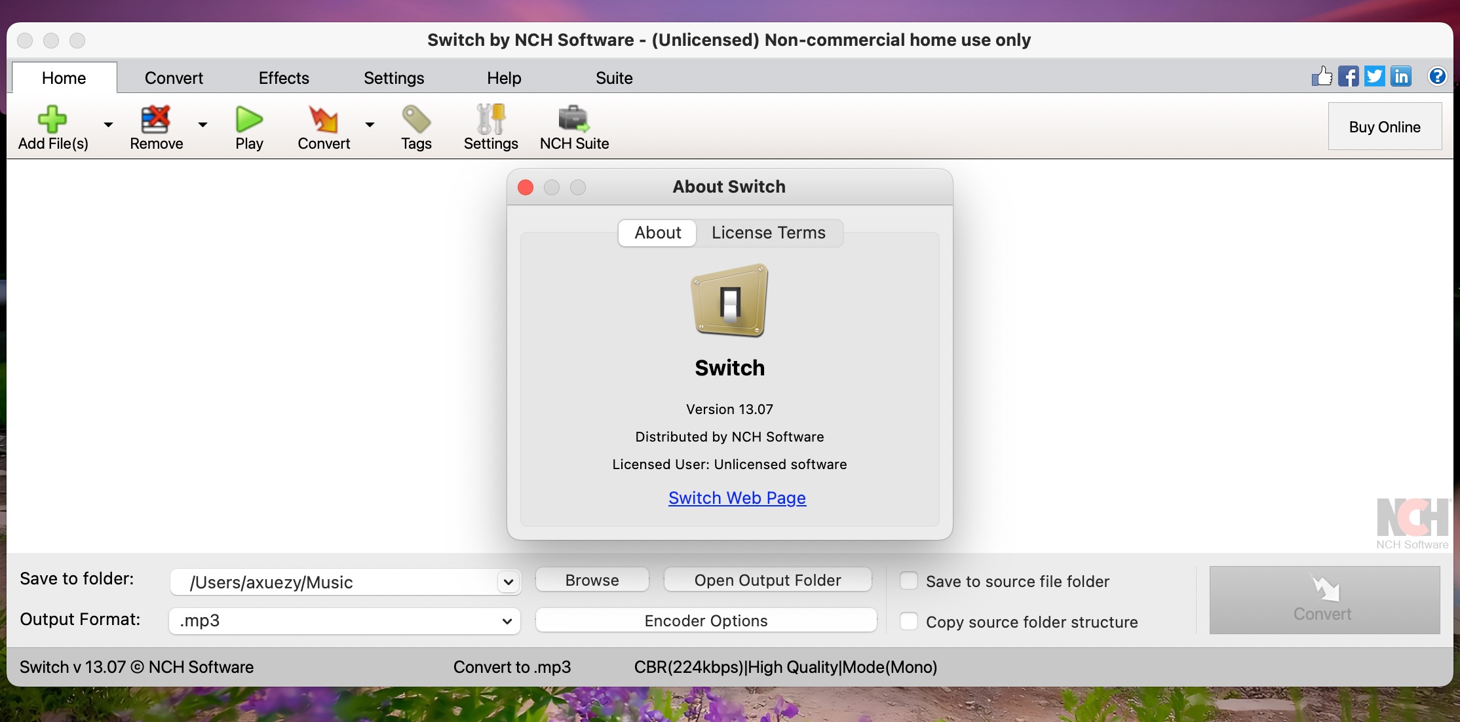Open the Effects tab
Viewport: 1460px width, 722px height.
pyautogui.click(x=284, y=78)
